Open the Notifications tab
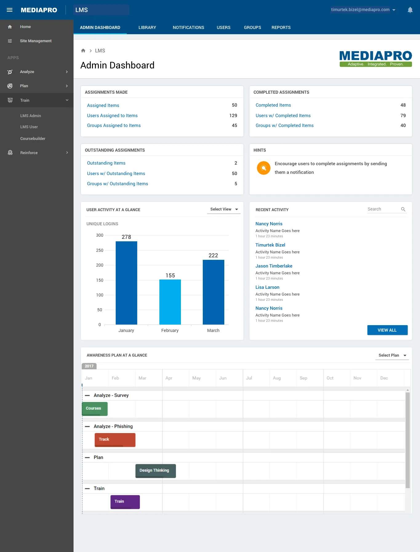 tap(188, 27)
